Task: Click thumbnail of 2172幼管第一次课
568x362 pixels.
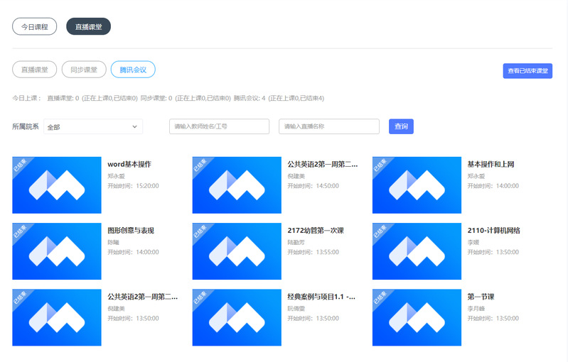Action: (237, 251)
